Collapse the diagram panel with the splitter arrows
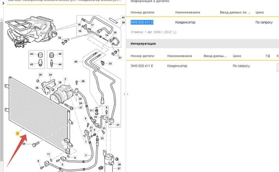The image size is (279, 172). coord(126,94)
